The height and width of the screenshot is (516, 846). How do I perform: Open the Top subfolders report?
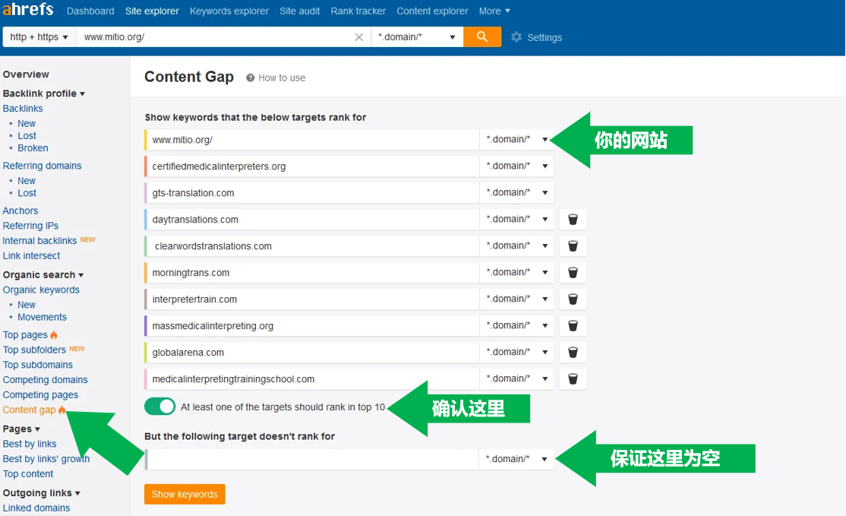[x=34, y=350]
